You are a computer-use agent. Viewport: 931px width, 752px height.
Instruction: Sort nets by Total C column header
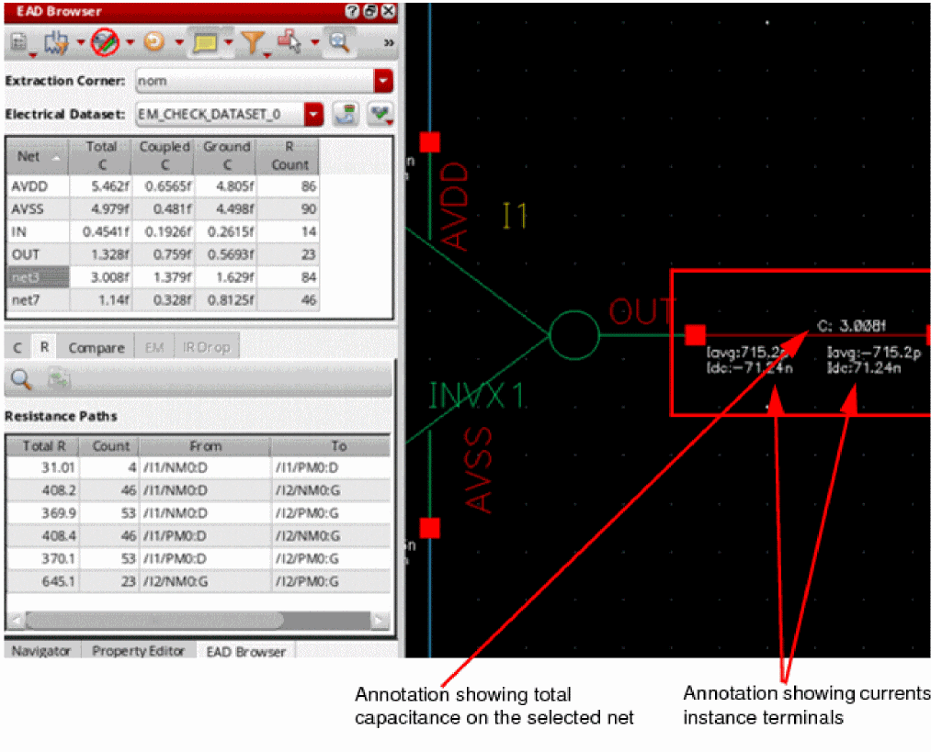click(101, 155)
